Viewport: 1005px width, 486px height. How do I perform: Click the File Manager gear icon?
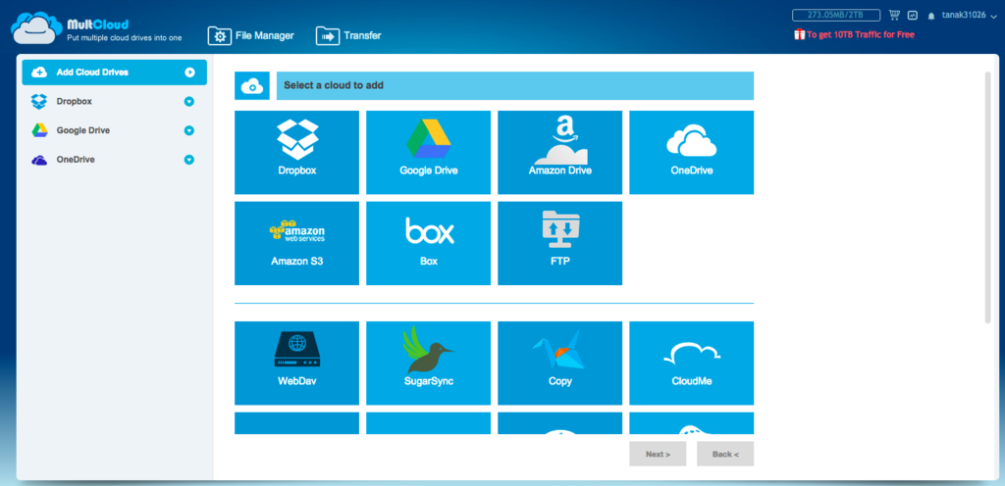click(219, 36)
